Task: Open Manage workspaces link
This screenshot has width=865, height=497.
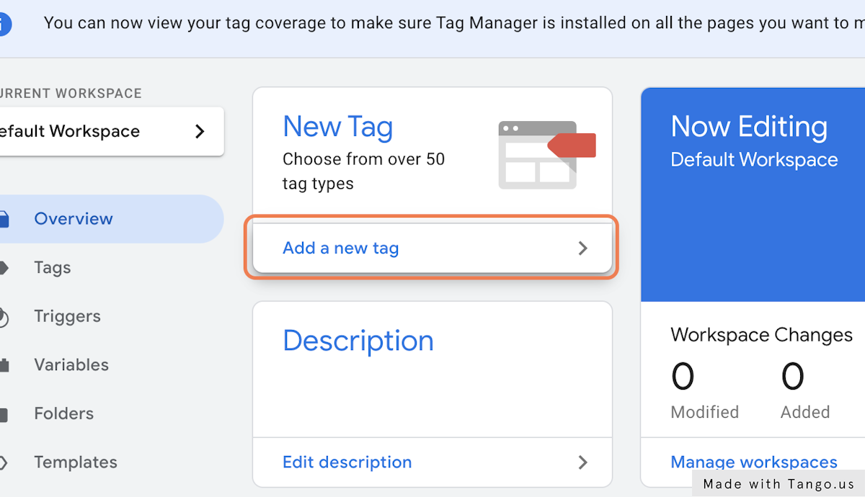Action: 754,462
